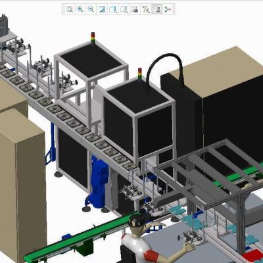The height and width of the screenshot is (263, 263).
Task: Click the datum display filters icon
Action: 145,9
